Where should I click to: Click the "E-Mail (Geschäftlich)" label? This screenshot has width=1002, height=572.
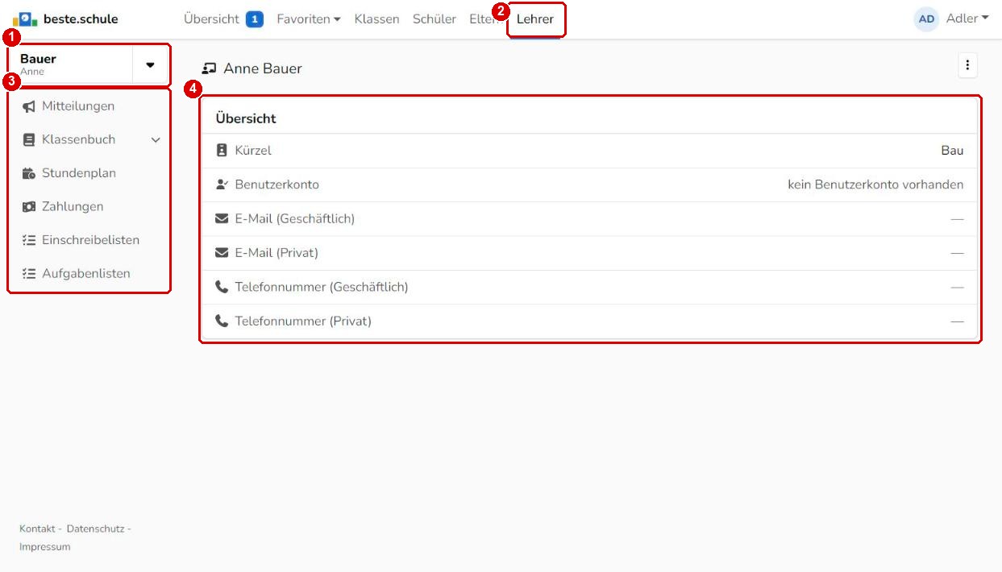[295, 218]
